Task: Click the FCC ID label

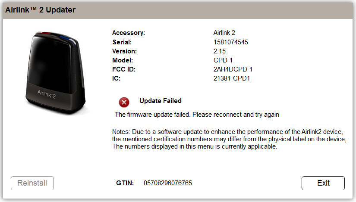Action: point(124,69)
